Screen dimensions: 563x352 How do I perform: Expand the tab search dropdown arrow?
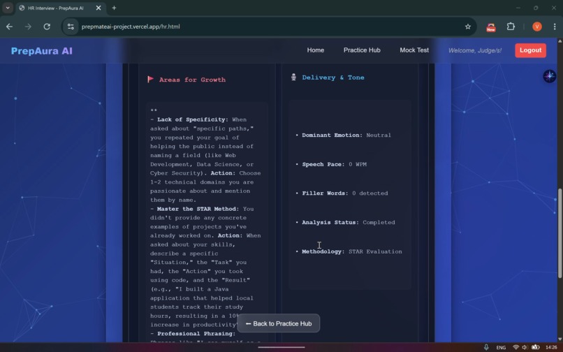(x=8, y=8)
